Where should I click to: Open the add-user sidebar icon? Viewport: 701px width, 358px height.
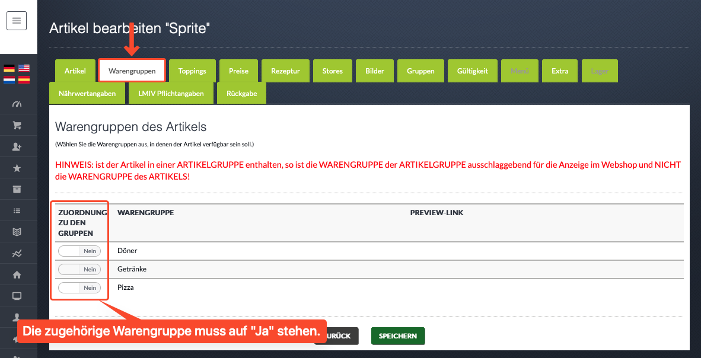tap(17, 147)
